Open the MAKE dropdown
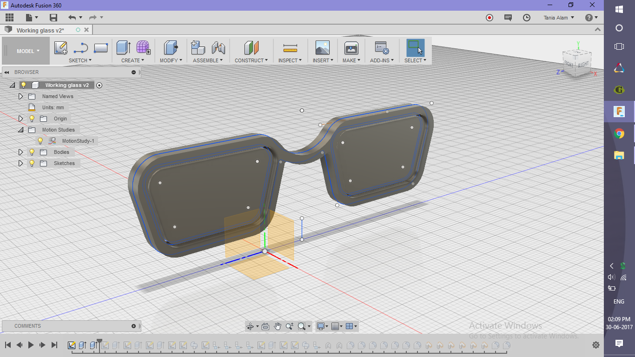The image size is (635, 357). point(351,60)
